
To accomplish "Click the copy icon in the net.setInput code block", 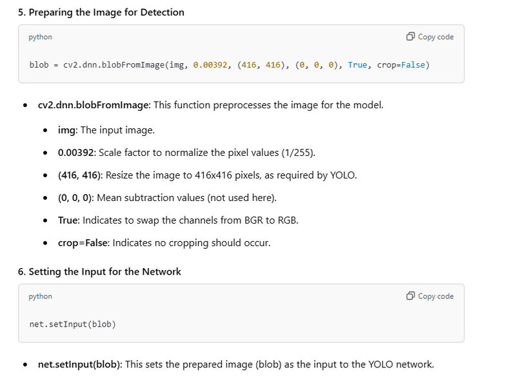I will tap(410, 296).
